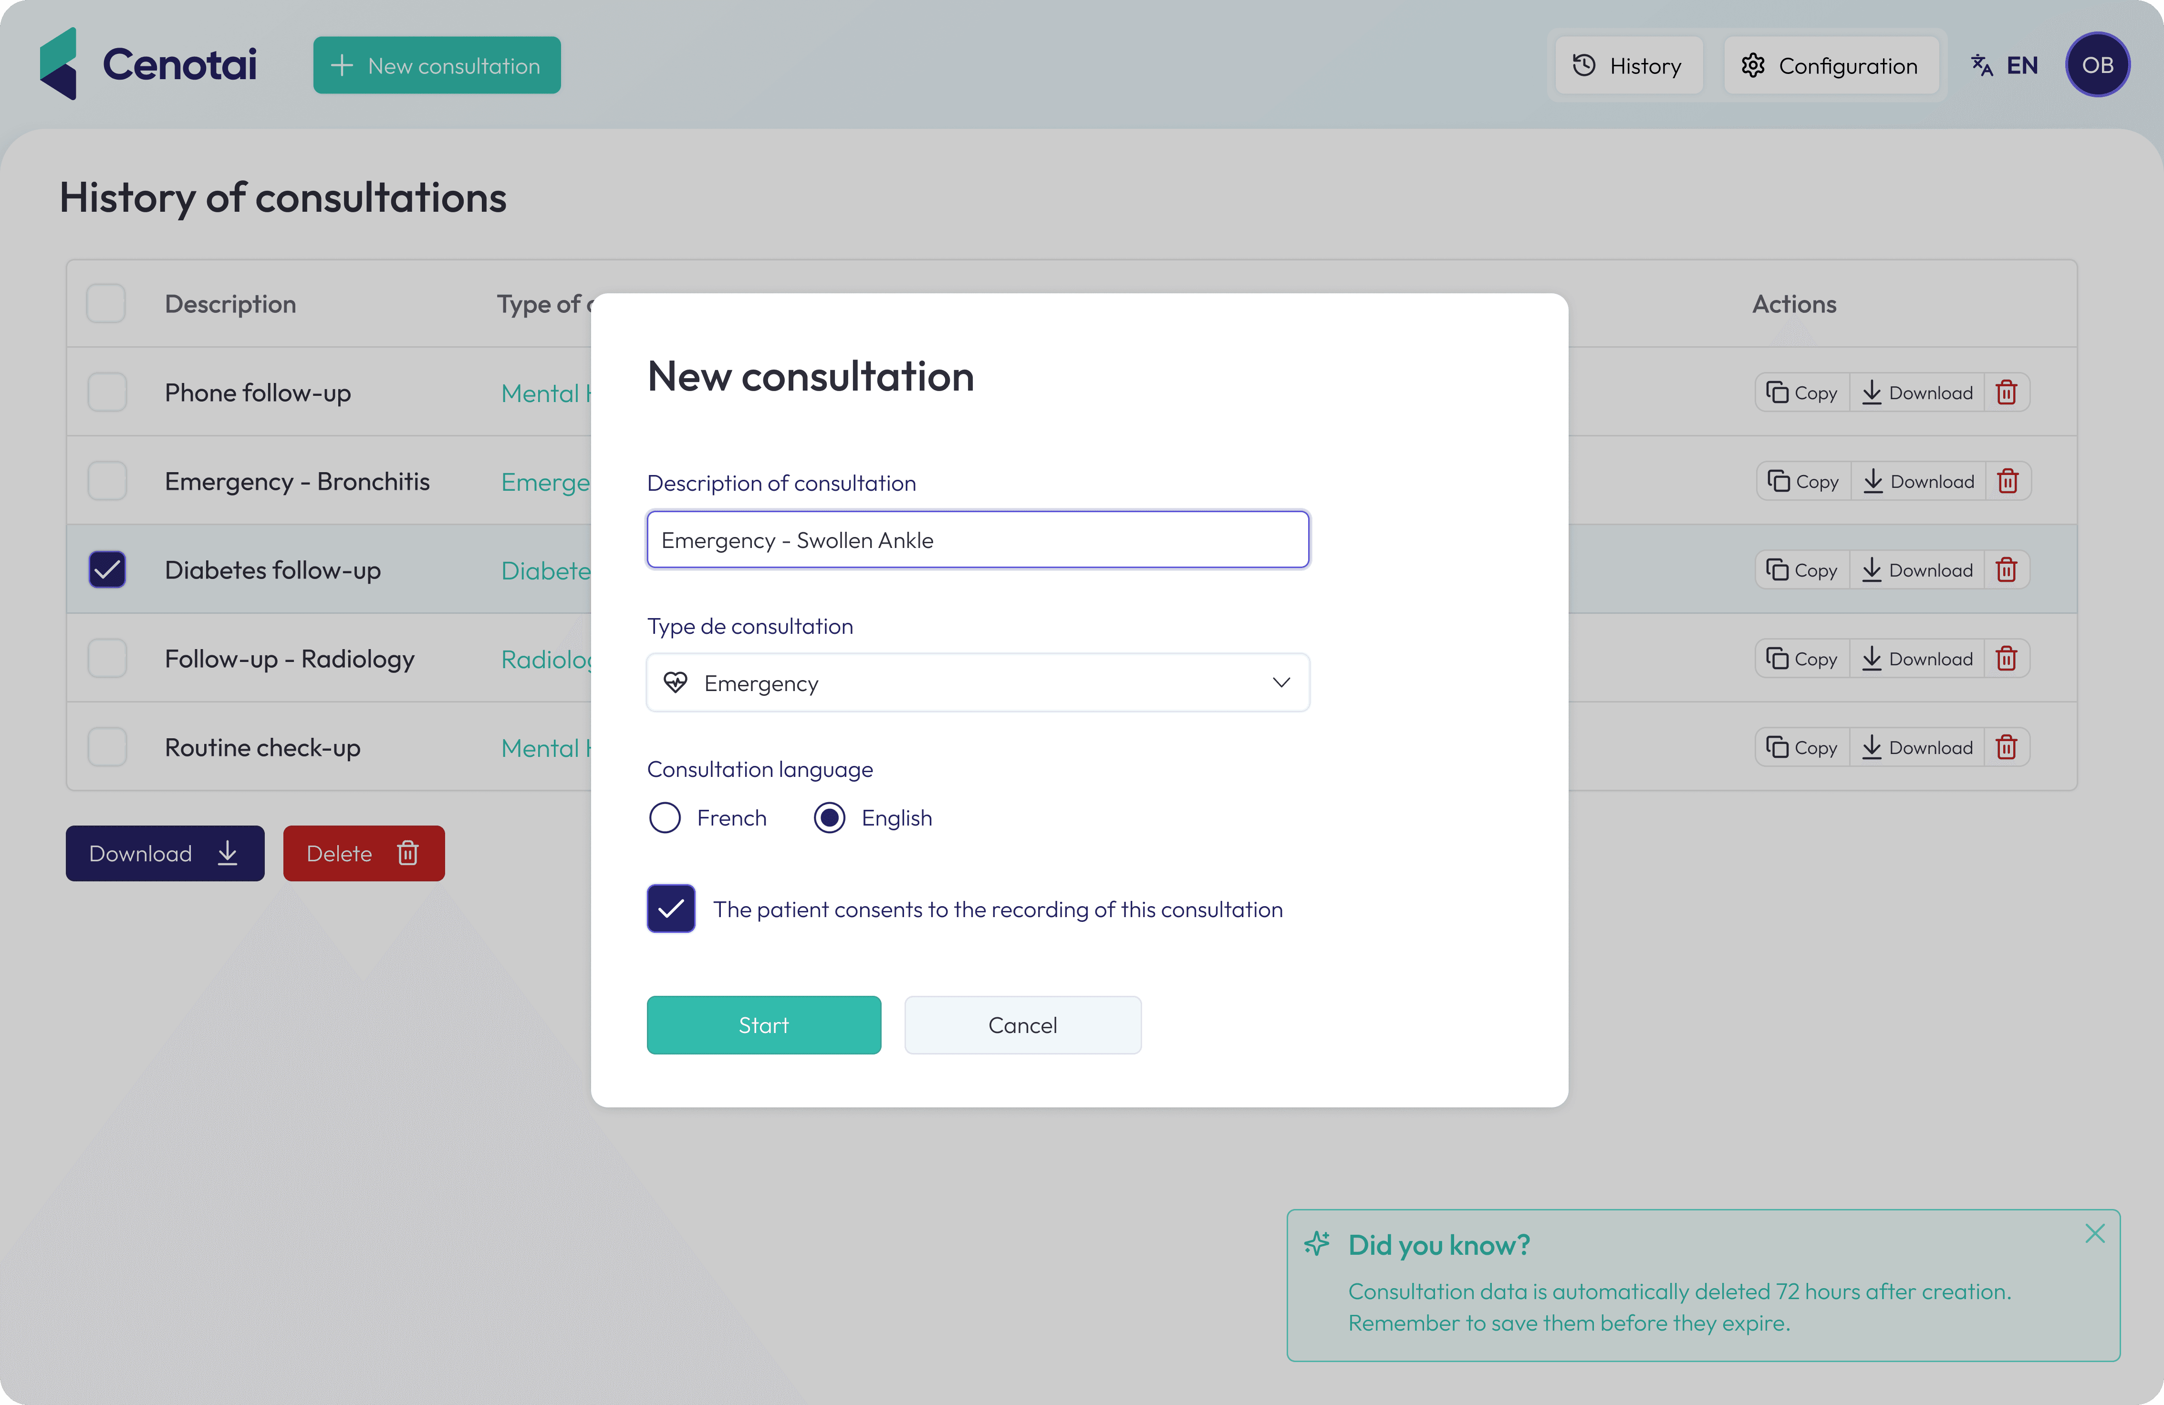
Task: Click the Cenotai logo icon
Action: (58, 63)
